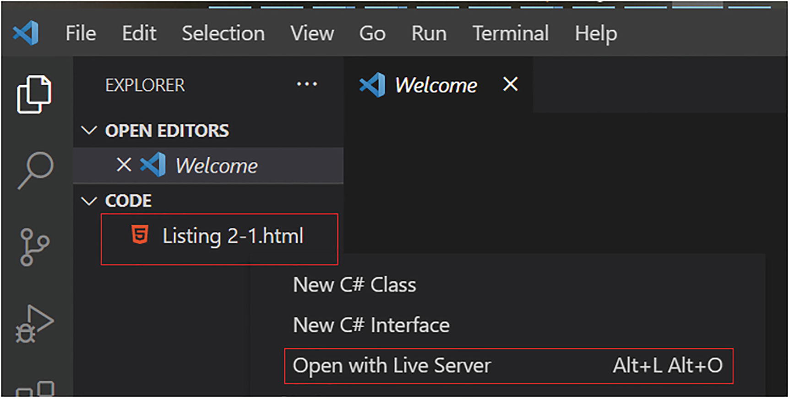Open the File menu

coord(81,33)
